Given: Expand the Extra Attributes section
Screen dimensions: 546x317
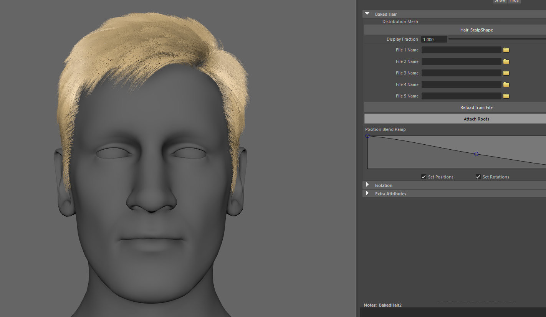Looking at the screenshot, I should [x=367, y=193].
